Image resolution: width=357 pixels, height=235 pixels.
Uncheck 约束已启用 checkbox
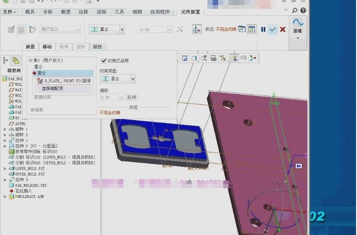pyautogui.click(x=103, y=61)
